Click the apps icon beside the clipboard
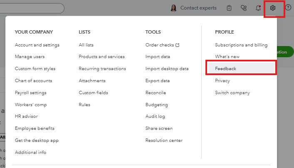Image resolution: width=294 pixels, height=168 pixels. tap(244, 8)
